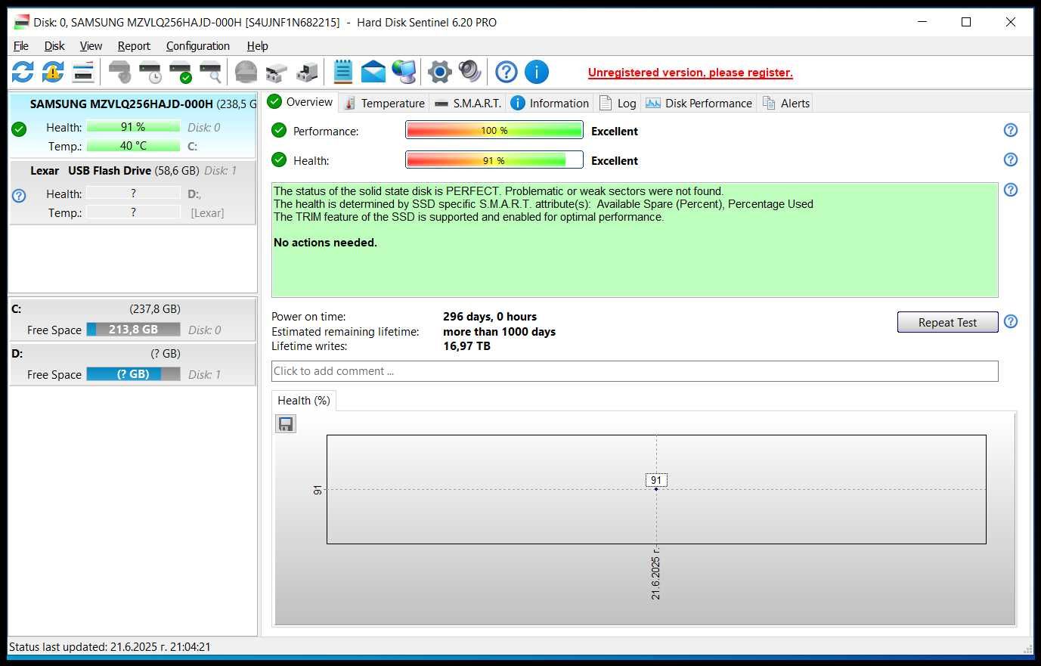Click SAMSUNG Temp. 40 °C bar
This screenshot has height=666, width=1041.
pos(133,146)
